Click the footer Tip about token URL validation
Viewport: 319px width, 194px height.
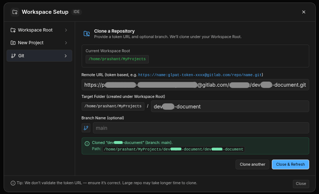point(107,183)
